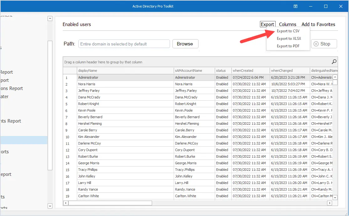Select Dana McCrady displayName cell

(125, 97)
